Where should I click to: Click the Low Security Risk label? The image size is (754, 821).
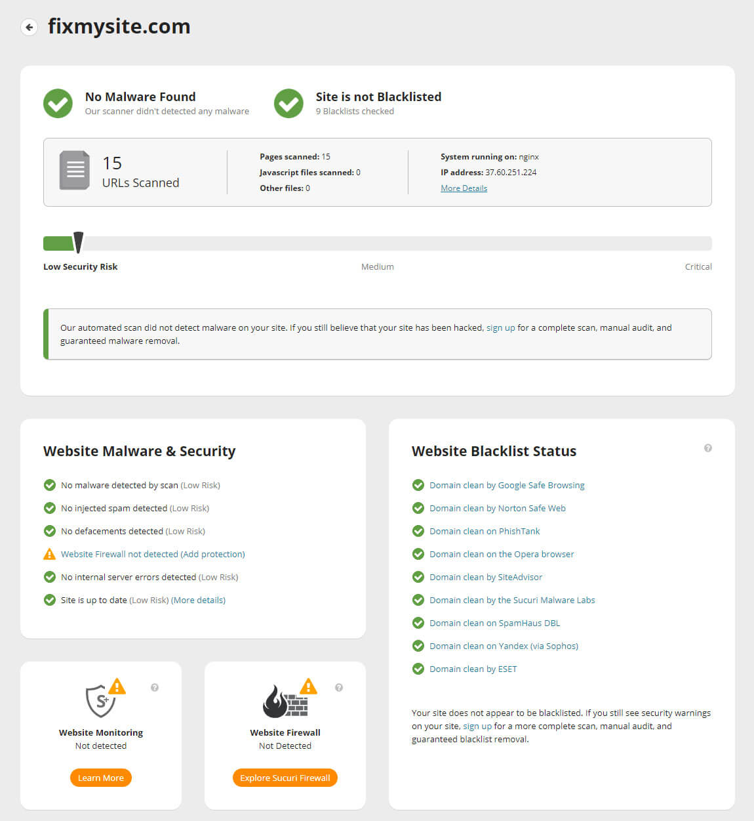coord(80,266)
